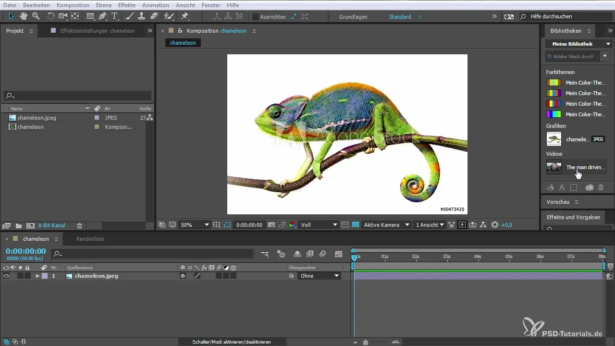Select the Pen tool

pyautogui.click(x=102, y=16)
